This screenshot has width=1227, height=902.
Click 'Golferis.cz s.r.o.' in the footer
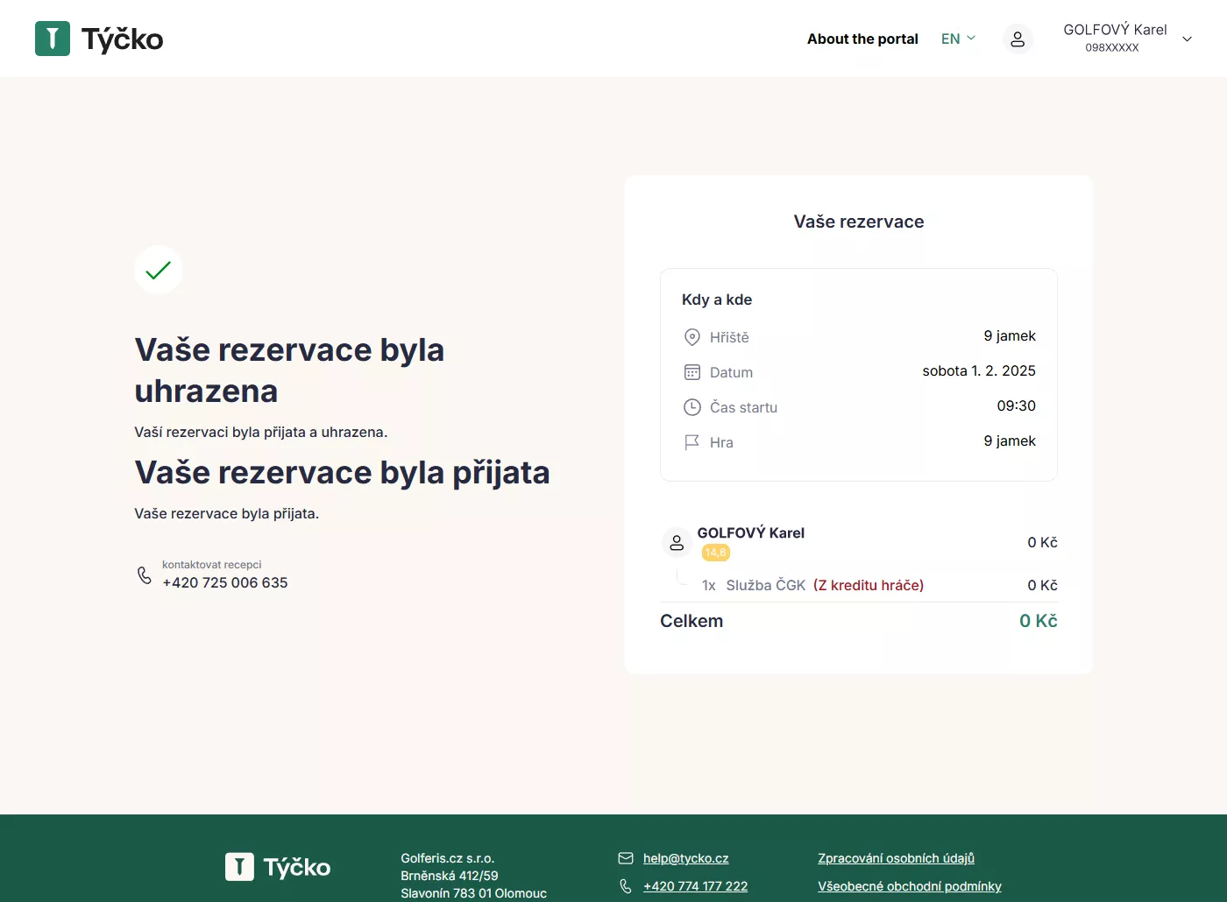pos(448,858)
